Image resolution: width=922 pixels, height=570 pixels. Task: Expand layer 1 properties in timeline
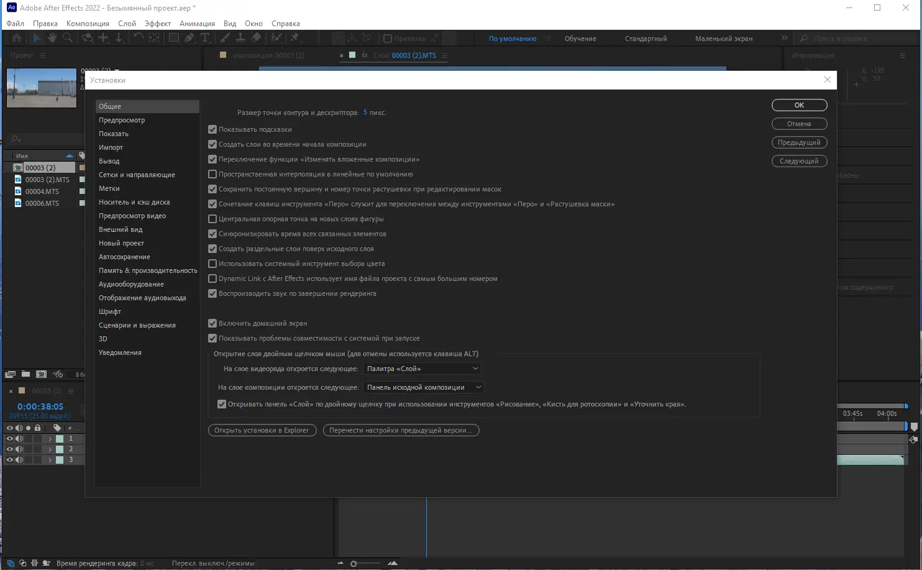(50, 439)
